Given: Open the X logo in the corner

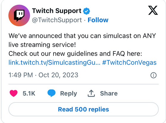Looking at the screenshot, I should coord(153,10).
